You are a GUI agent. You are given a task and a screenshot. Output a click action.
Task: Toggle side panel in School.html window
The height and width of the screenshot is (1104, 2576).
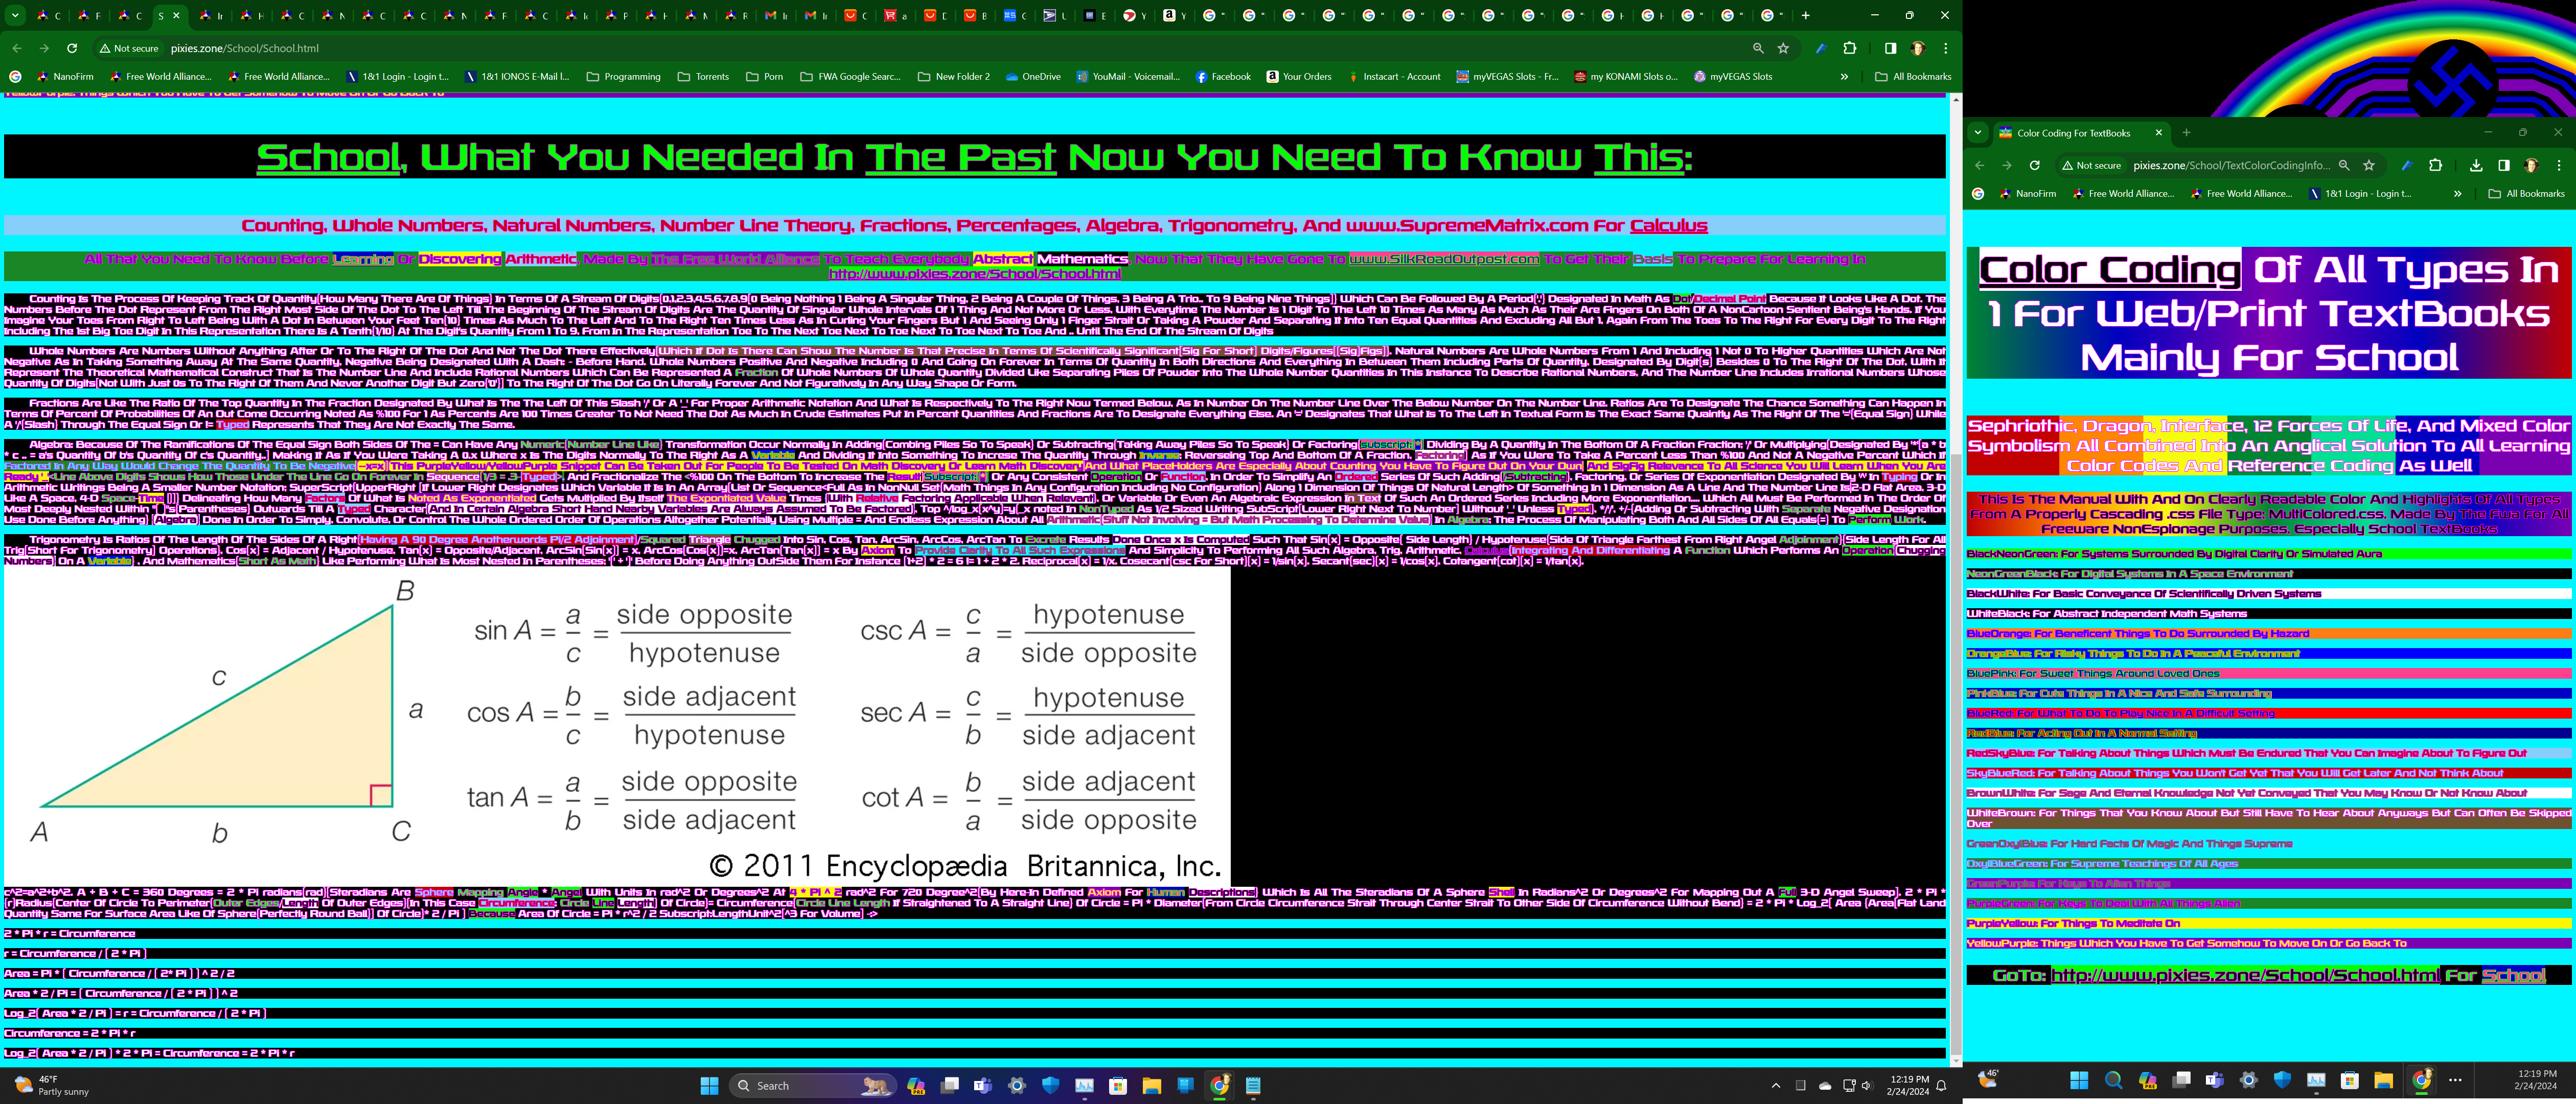[1890, 48]
